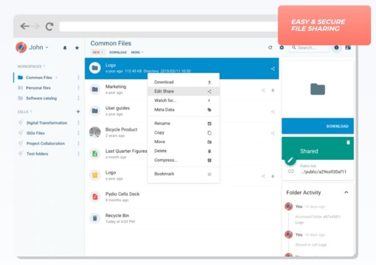Screen dimensions: 376x265
Task: Open options menu for Common Files
Action: point(78,77)
